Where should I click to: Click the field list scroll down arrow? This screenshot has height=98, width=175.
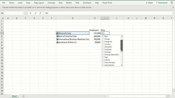pyautogui.click(x=121, y=65)
